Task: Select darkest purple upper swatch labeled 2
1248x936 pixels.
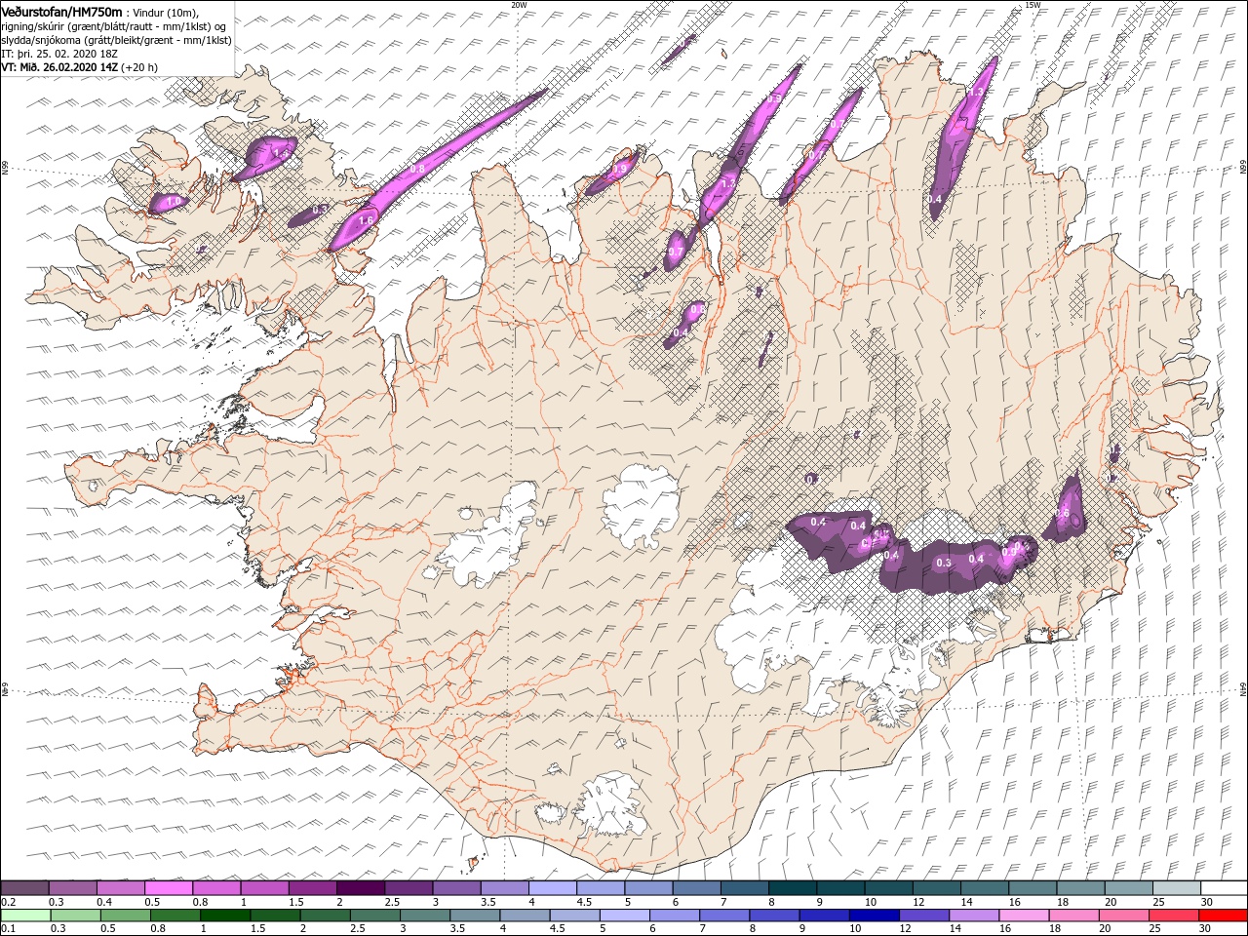Action: [x=360, y=888]
